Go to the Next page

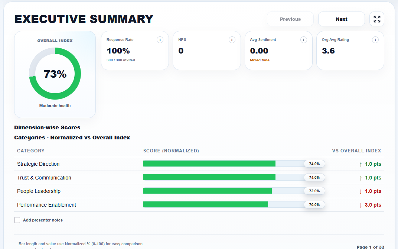pyautogui.click(x=342, y=19)
